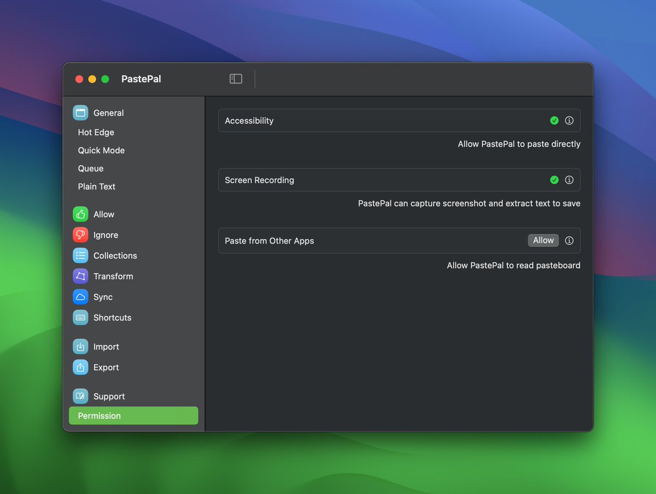Click the Import tray icon
This screenshot has height=494, width=656.
(x=80, y=347)
